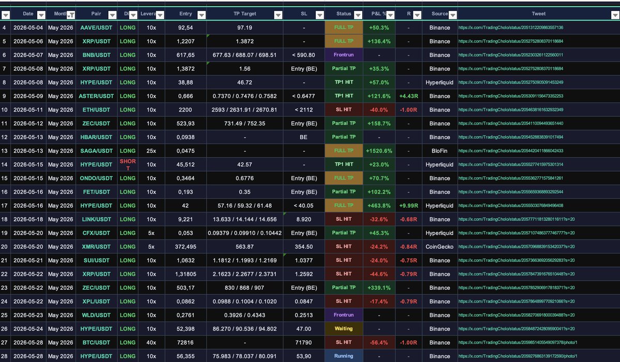Select the -0.84R cell
Screen dimensions: 620x362
(x=408, y=247)
